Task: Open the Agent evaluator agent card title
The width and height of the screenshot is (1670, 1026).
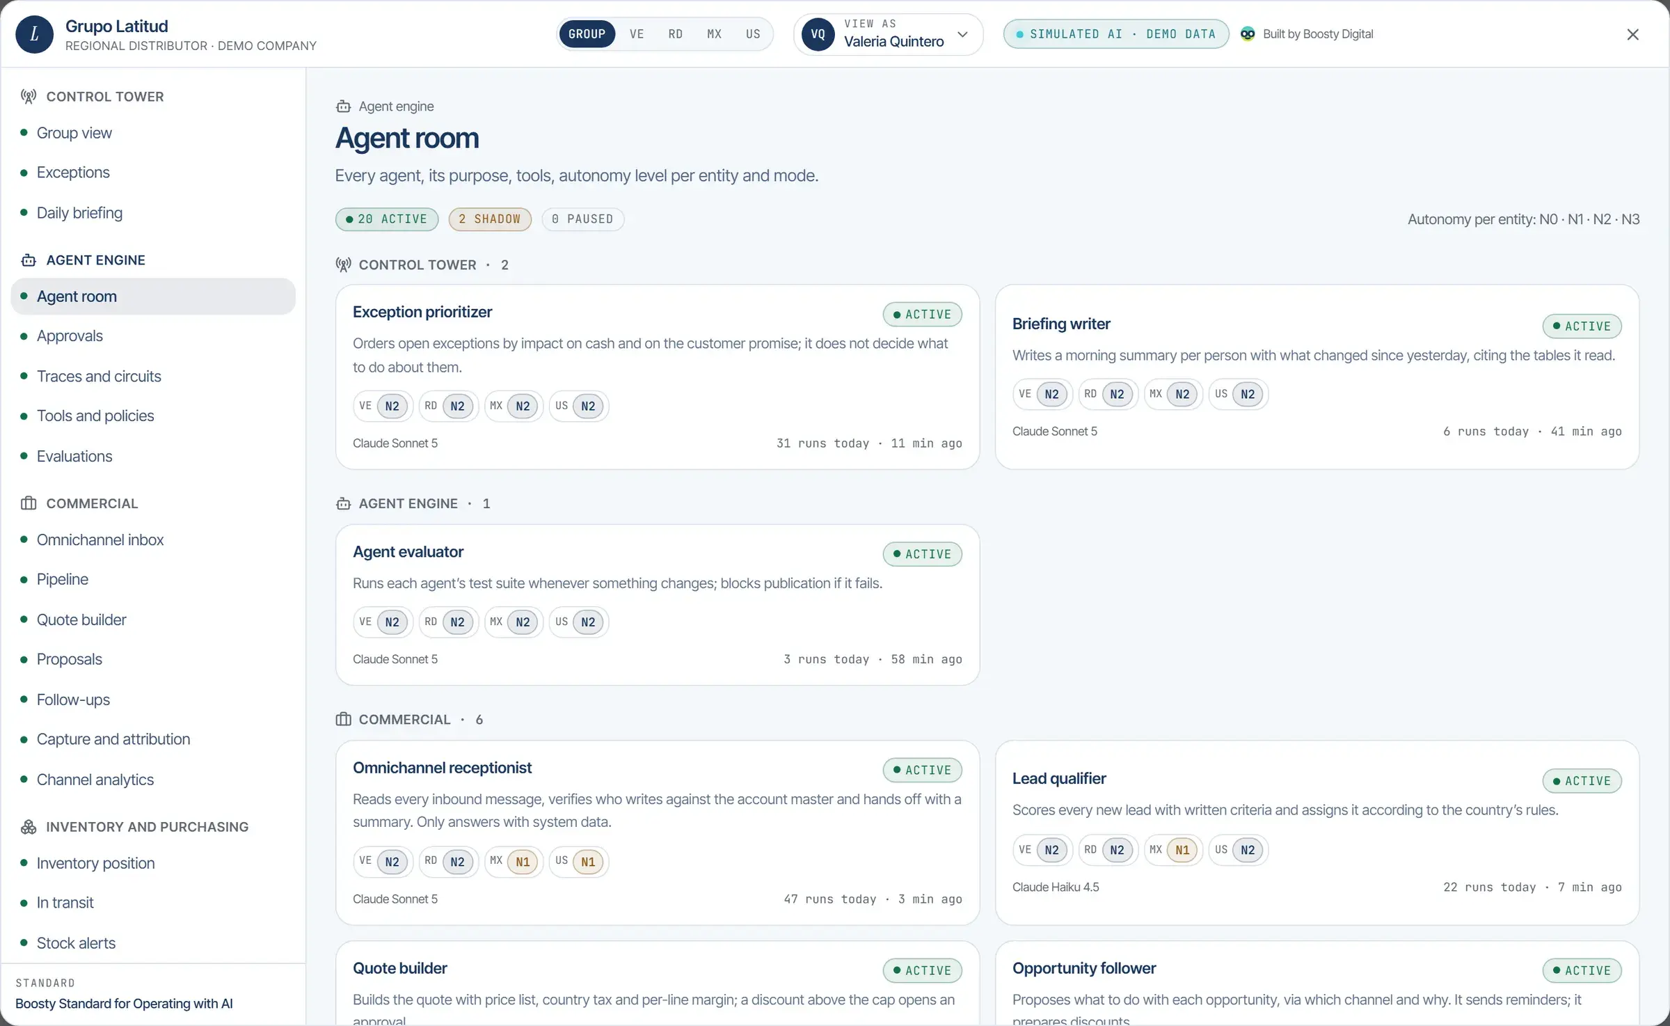Action: click(x=408, y=552)
